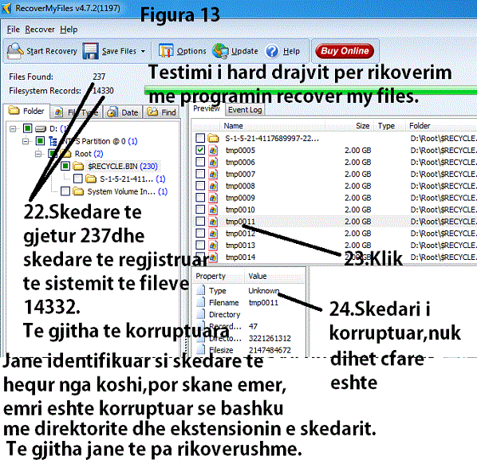
Task: Click the file icon beside tmp0005
Action: (213, 150)
